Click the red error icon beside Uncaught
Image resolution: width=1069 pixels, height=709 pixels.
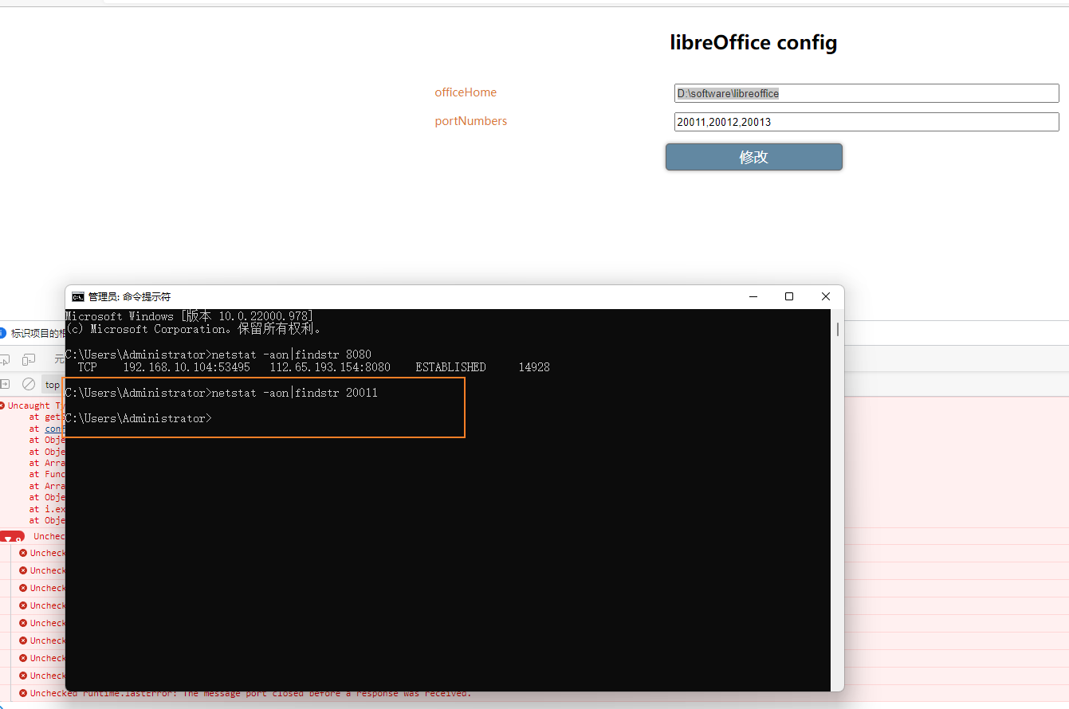click(2, 405)
